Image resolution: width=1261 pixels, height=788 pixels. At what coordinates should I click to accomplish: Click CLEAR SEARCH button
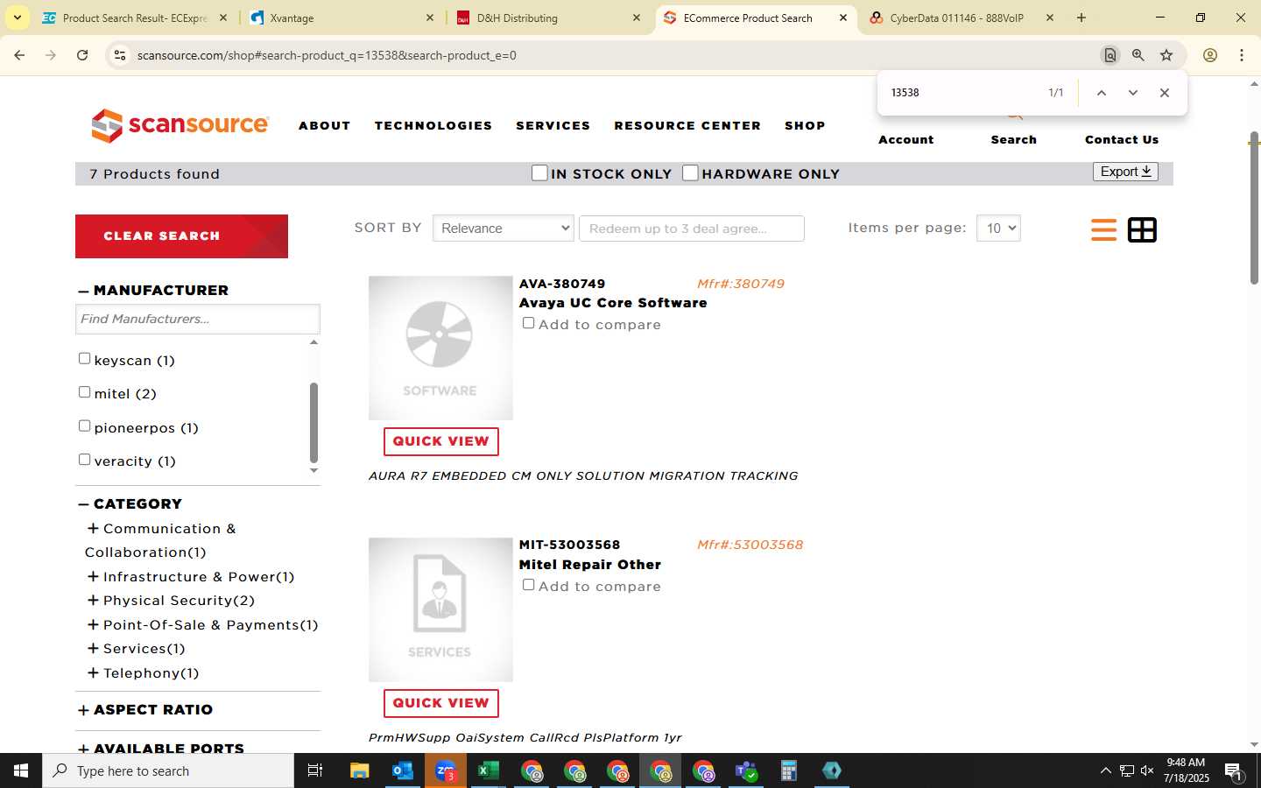click(x=181, y=236)
